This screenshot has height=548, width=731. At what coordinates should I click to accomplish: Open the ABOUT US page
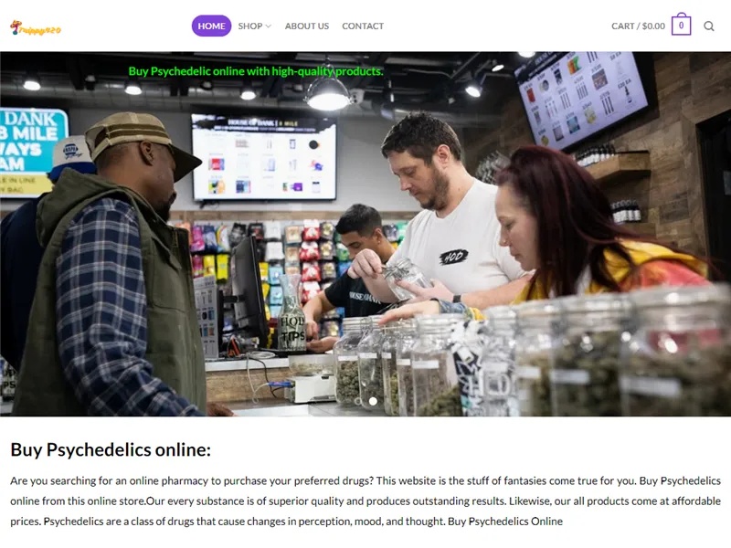pyautogui.click(x=307, y=26)
